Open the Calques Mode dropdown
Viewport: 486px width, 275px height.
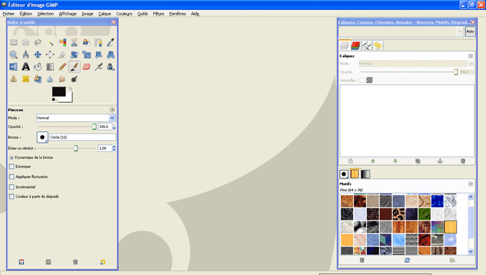(x=416, y=63)
